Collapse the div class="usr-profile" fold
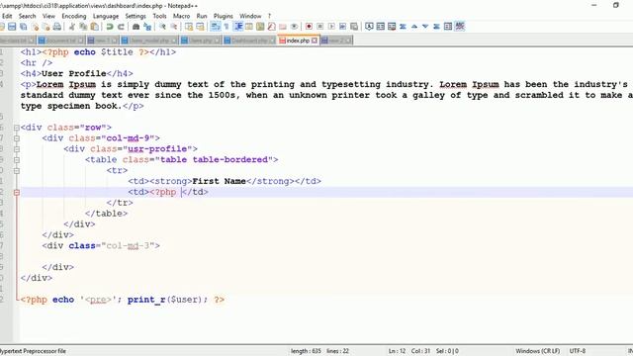The height and width of the screenshot is (356, 633). tap(17, 149)
